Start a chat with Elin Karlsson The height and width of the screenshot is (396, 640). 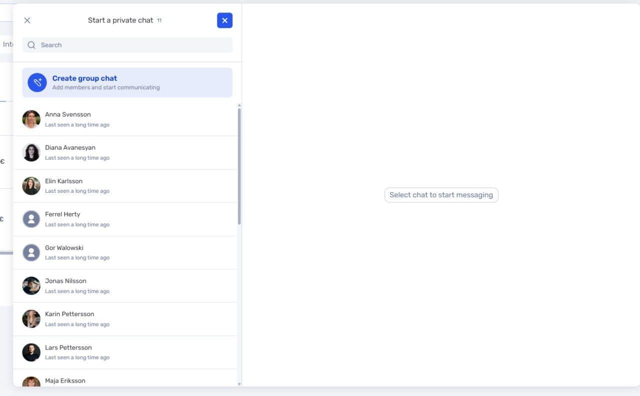125,186
